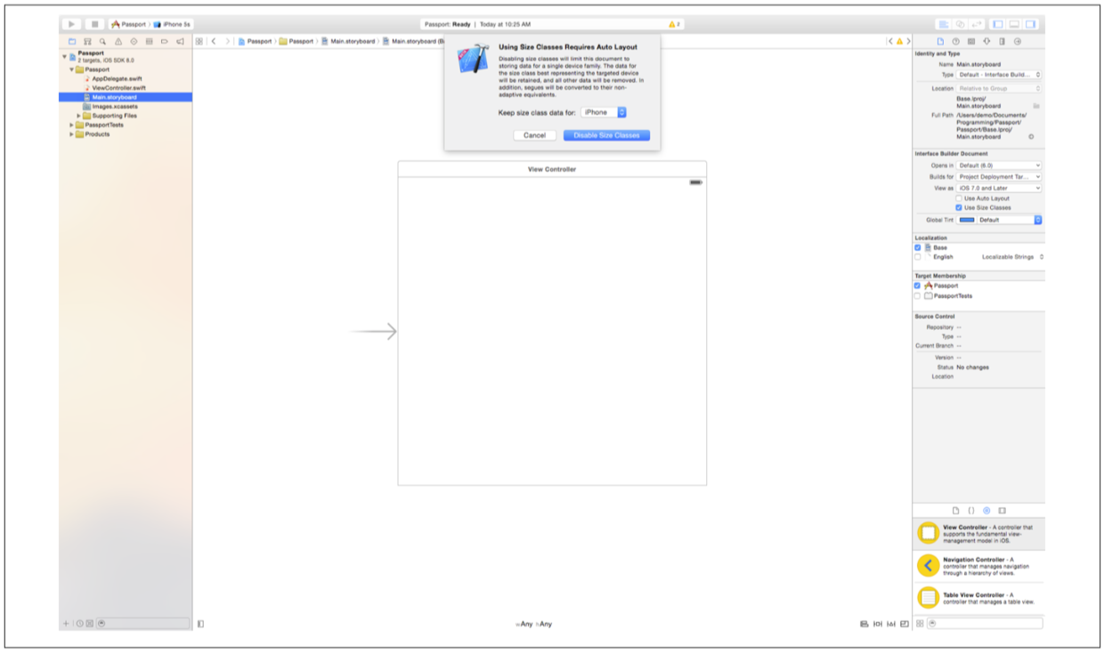Screen dimensions: 1104x654
Task: Click the Run (play) button in toolbar
Action: point(71,24)
